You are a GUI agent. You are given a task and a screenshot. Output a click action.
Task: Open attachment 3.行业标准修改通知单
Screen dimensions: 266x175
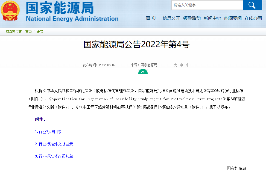click(54, 156)
